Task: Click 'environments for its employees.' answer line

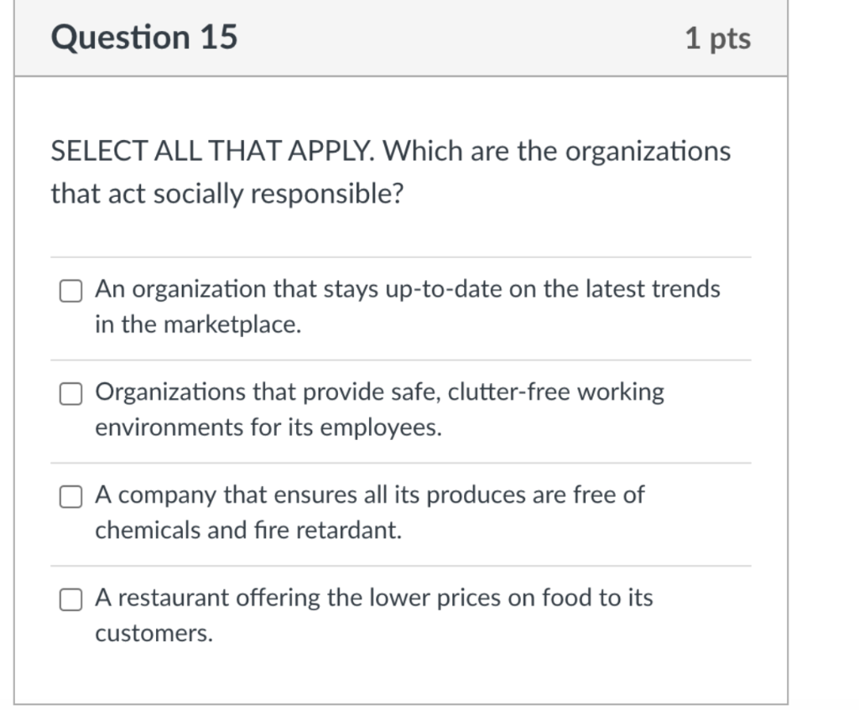Action: point(268,428)
